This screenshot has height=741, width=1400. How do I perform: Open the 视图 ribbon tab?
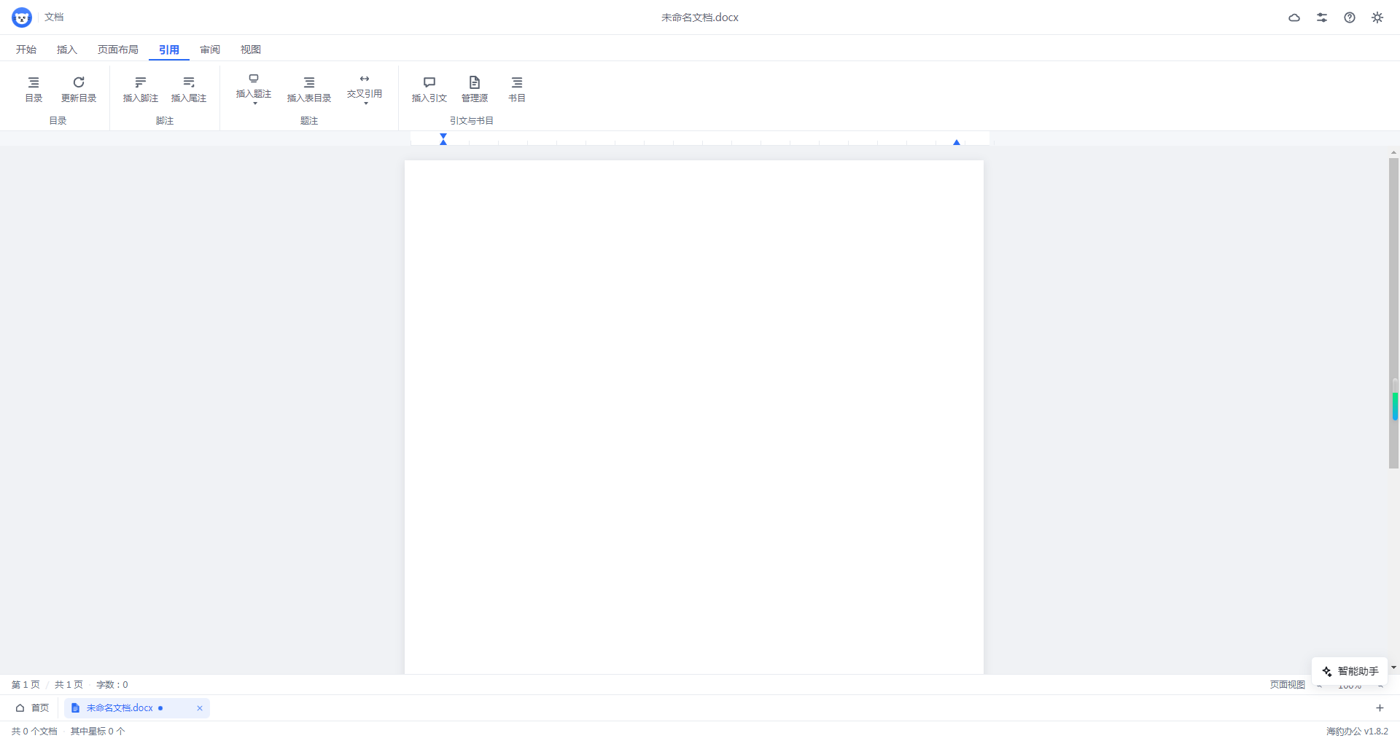[x=251, y=50]
